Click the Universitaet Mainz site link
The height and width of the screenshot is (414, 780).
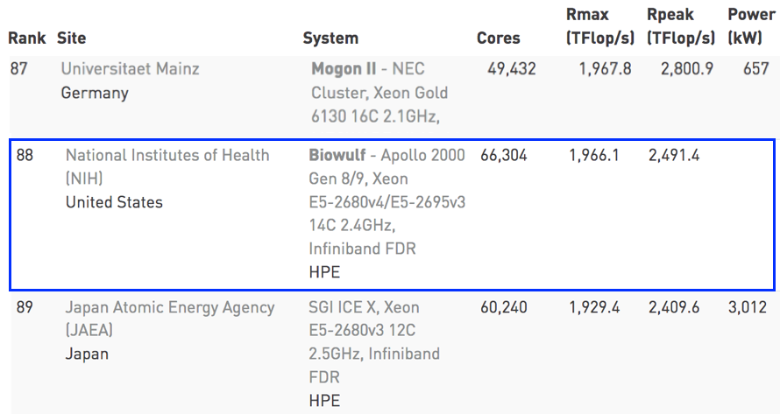tap(130, 68)
